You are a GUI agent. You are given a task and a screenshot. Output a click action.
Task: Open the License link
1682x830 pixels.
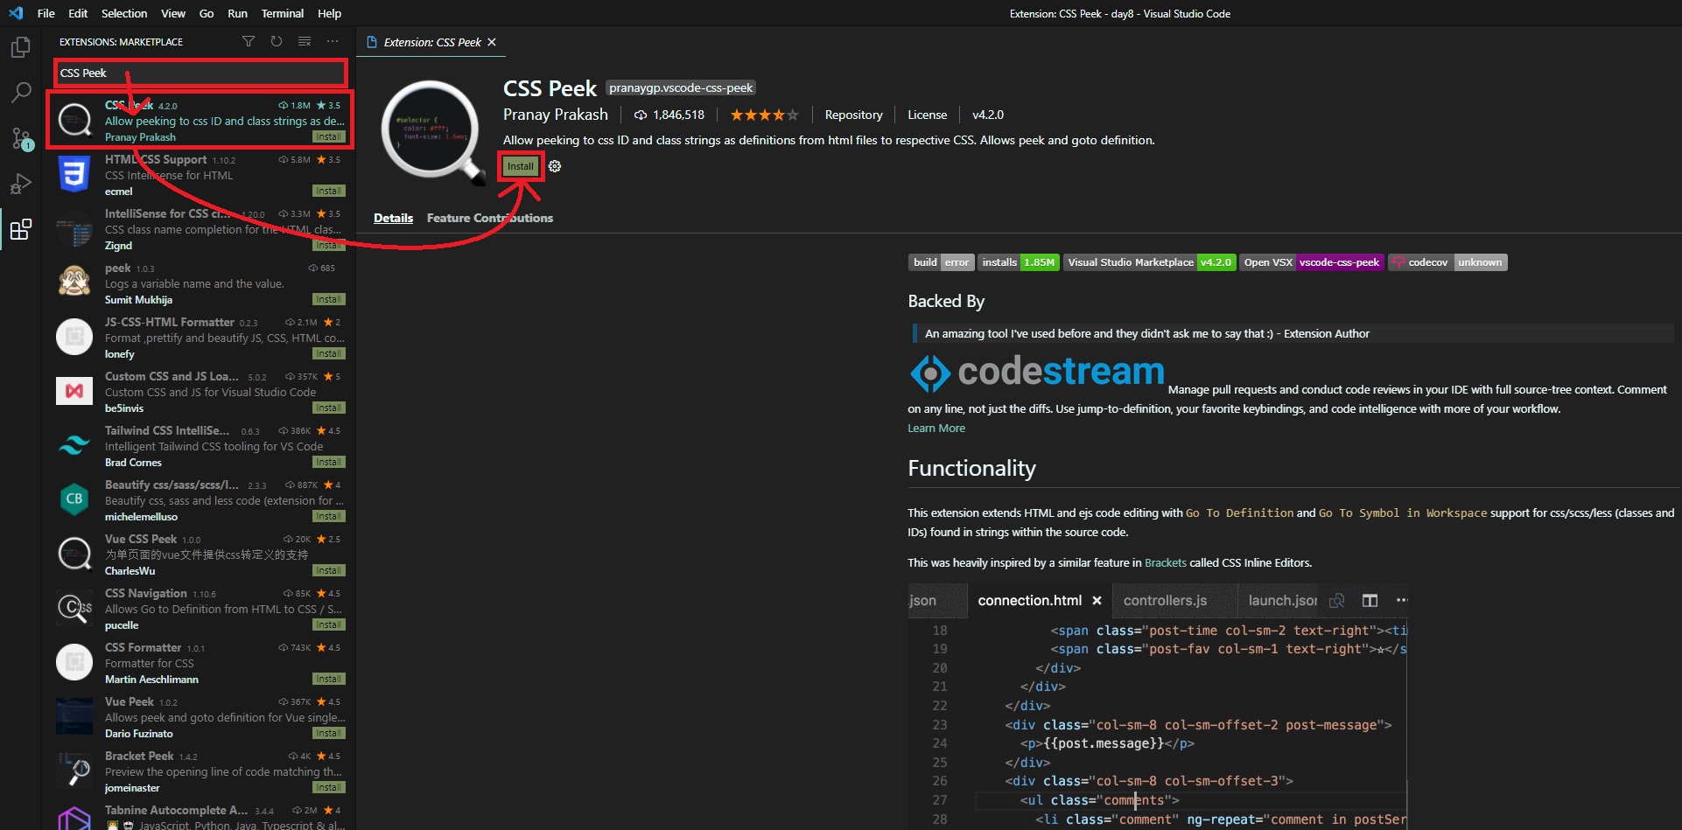tap(927, 115)
